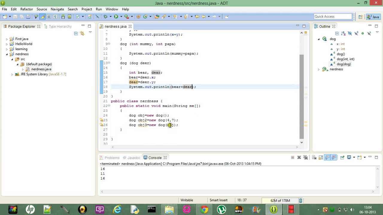Click the Pin Console icon
The width and height of the screenshot is (383, 215).
[x=342, y=157]
